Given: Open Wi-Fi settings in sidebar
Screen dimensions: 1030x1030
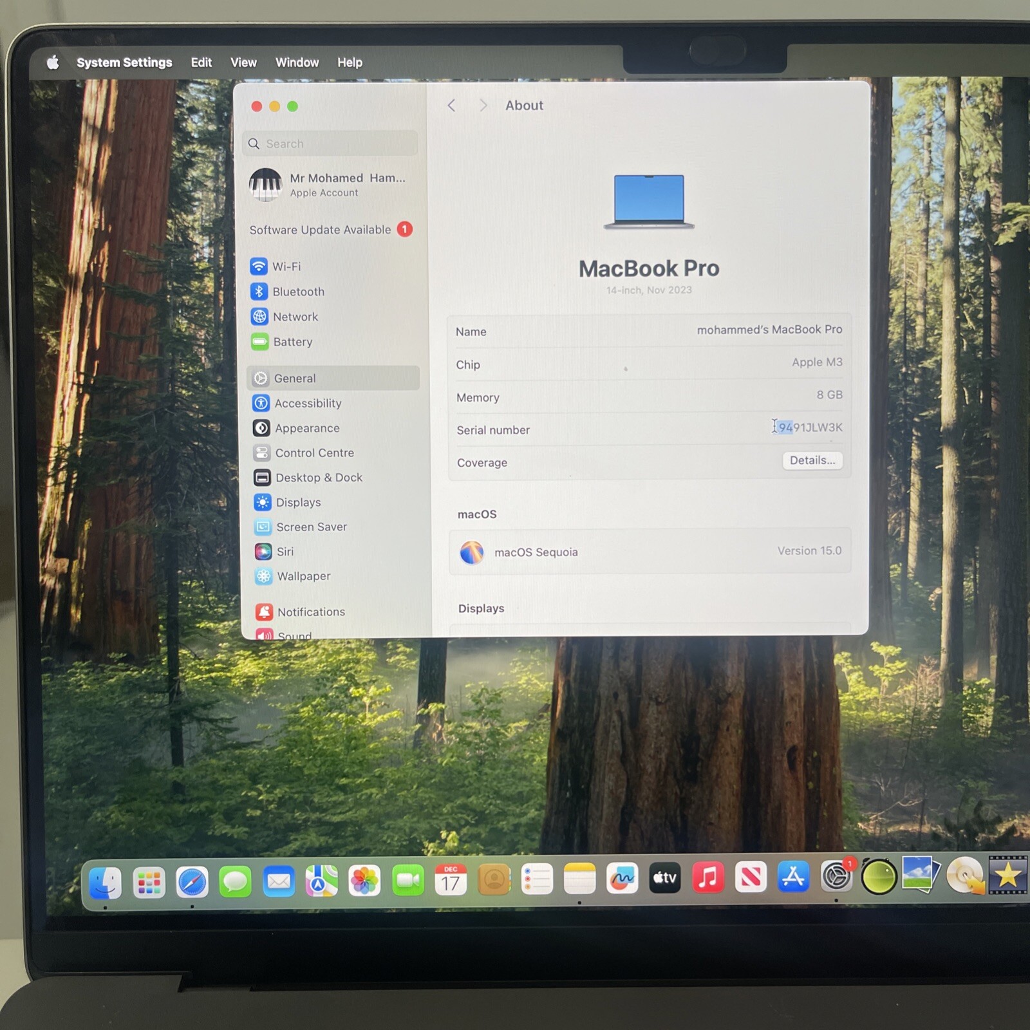Looking at the screenshot, I should [276, 267].
